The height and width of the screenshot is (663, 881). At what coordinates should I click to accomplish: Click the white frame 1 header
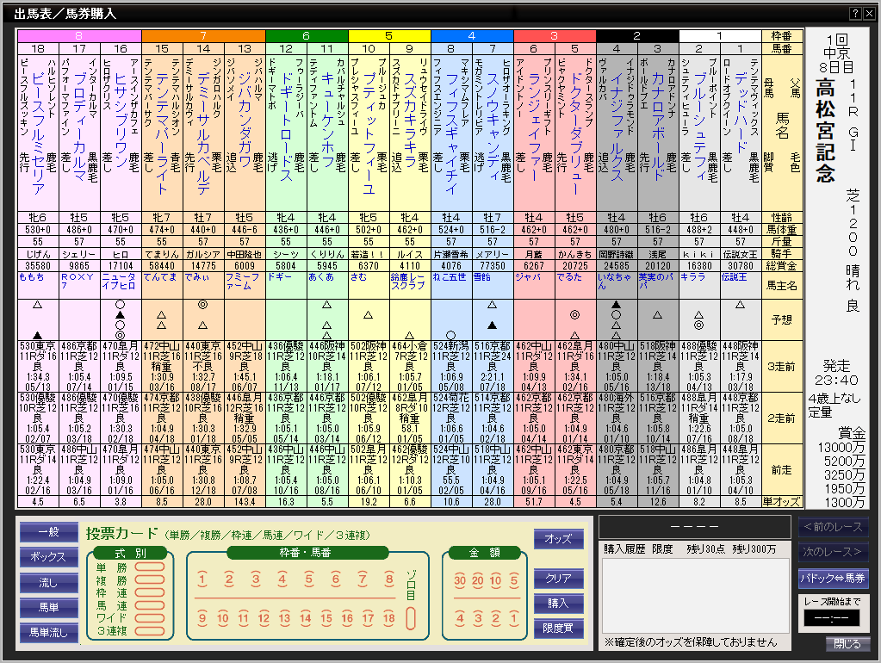720,36
